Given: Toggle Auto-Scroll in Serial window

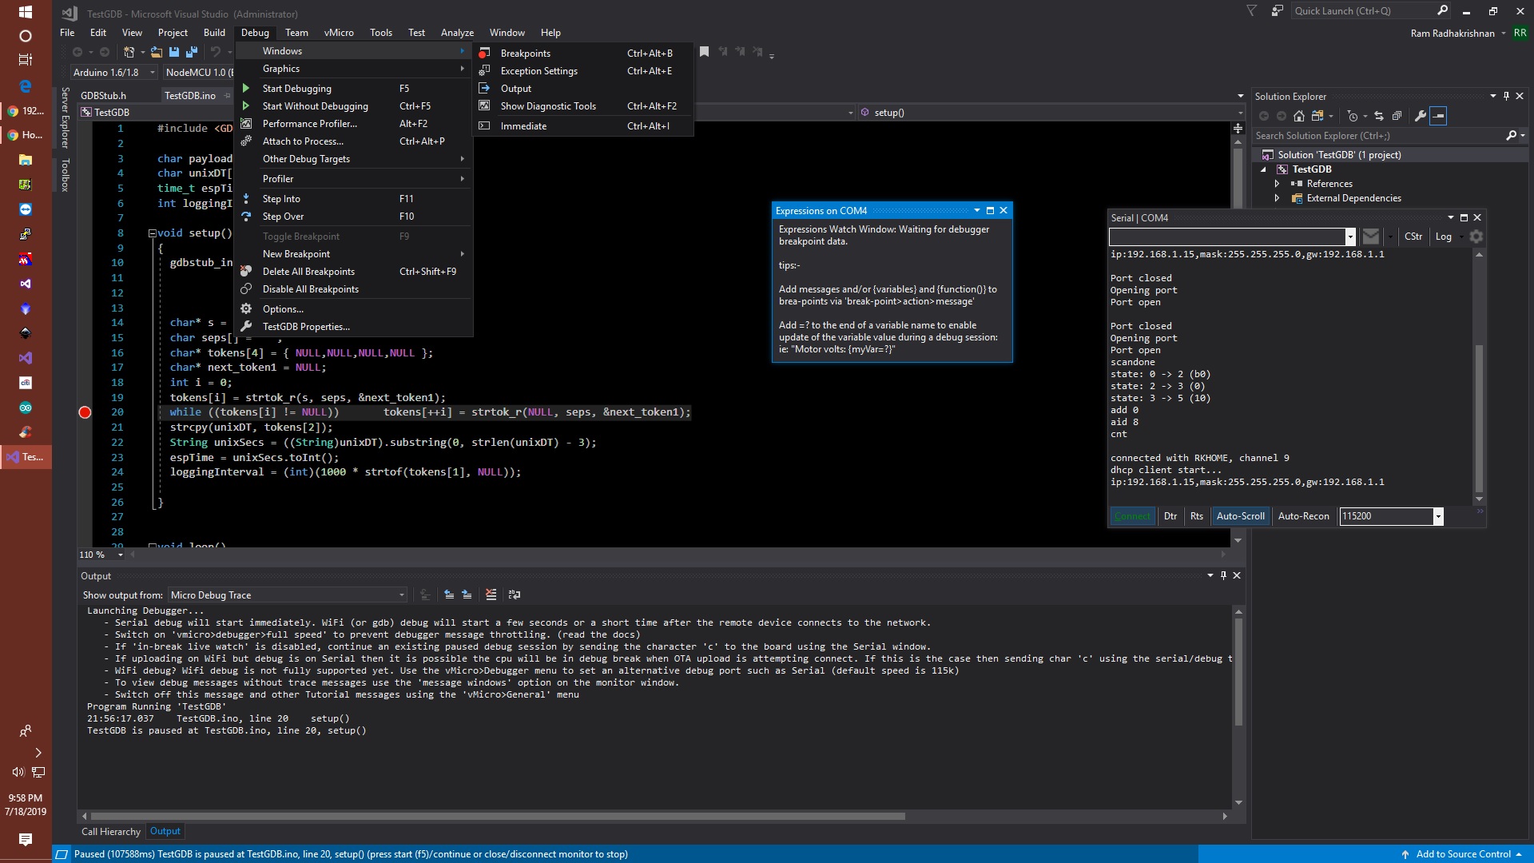Looking at the screenshot, I should click(1240, 516).
